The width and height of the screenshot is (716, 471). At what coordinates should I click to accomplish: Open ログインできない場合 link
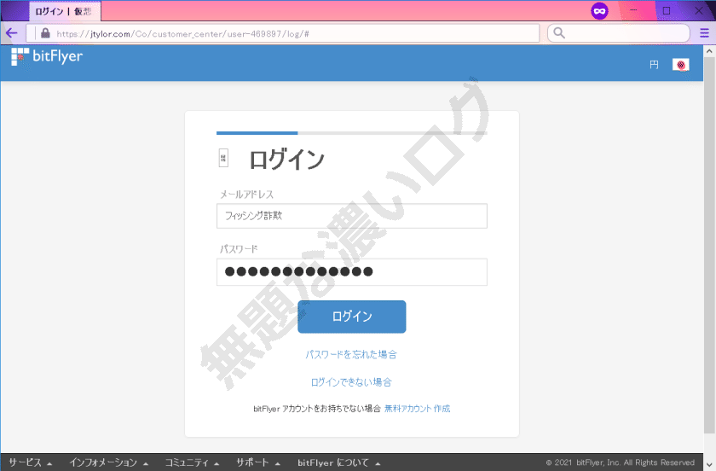coord(351,382)
